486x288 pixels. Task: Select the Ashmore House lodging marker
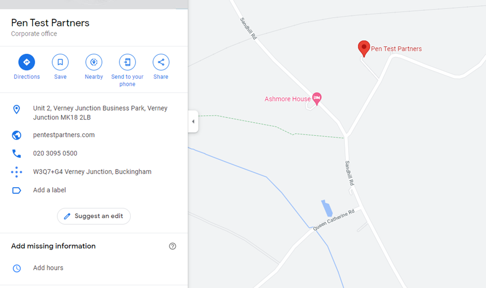317,99
